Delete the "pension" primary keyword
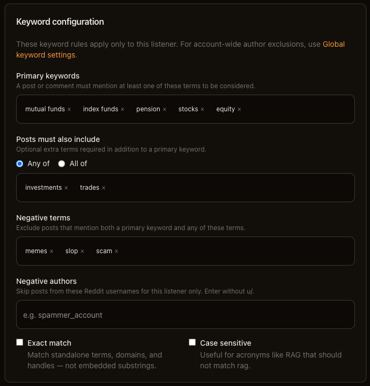 click(165, 109)
